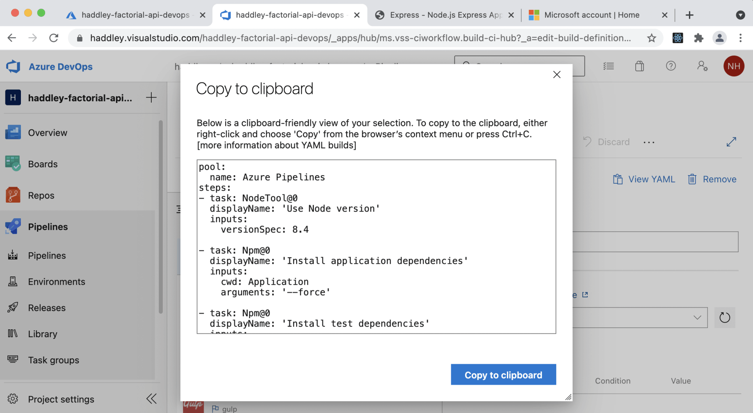Go back to previous page
Viewport: 753px width, 413px height.
pyautogui.click(x=12, y=38)
